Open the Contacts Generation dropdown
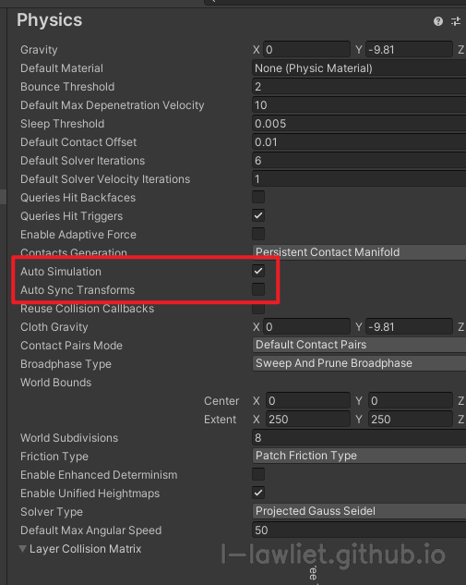Screen dimensions: 466x585 click(359, 252)
